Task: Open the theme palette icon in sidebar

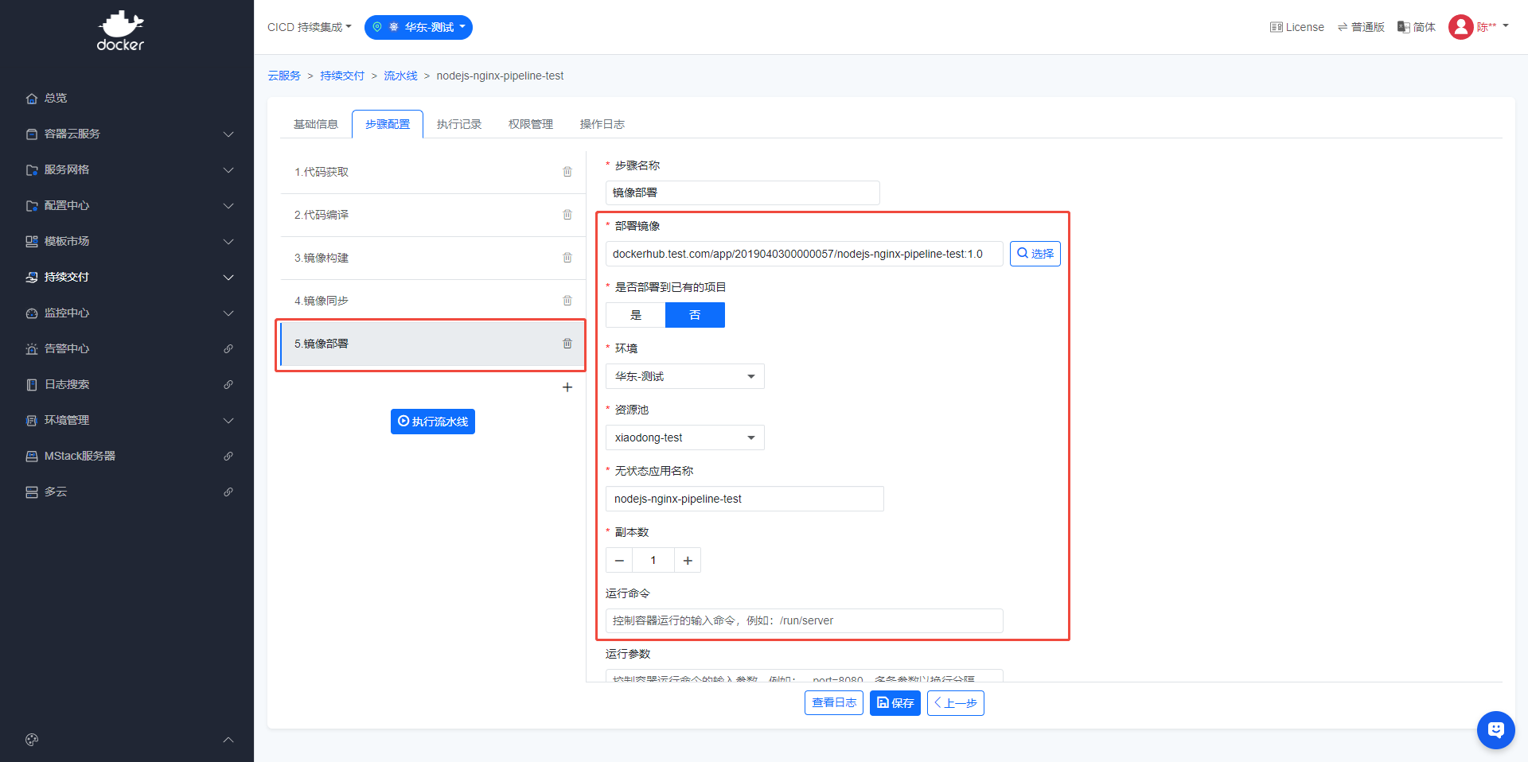Action: (32, 740)
